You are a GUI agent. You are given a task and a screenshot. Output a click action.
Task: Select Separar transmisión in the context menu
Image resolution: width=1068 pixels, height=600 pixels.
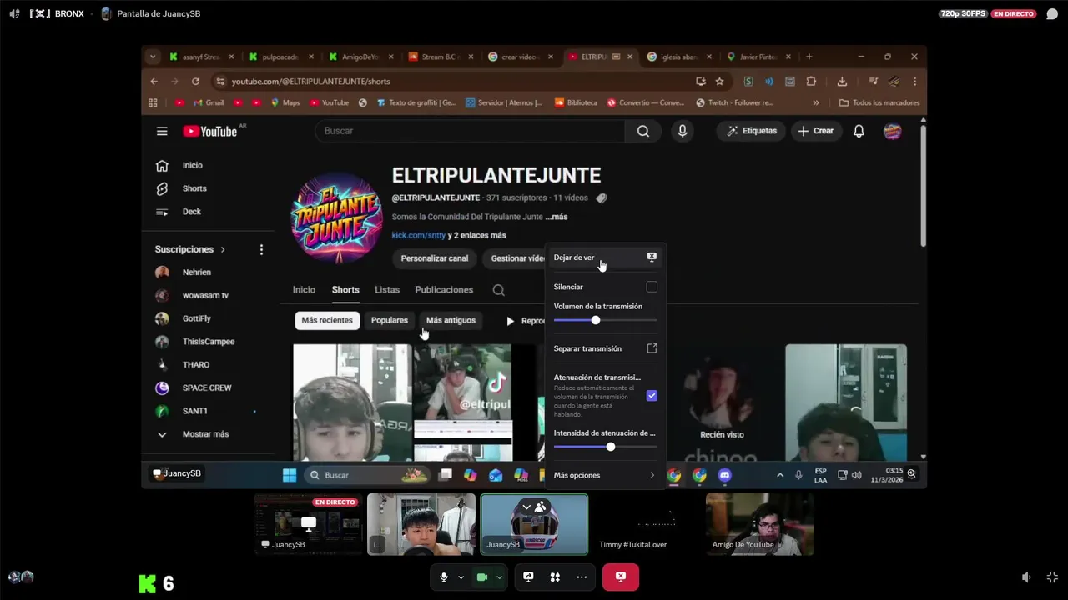pyautogui.click(x=605, y=348)
